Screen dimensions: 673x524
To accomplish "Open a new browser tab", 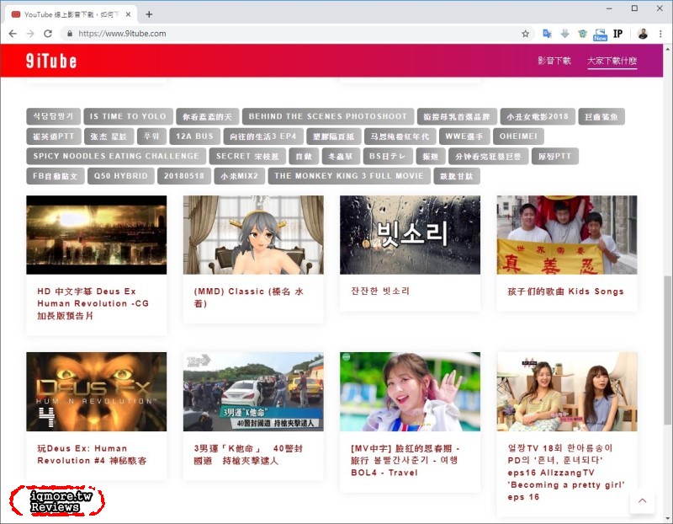I will tap(149, 14).
